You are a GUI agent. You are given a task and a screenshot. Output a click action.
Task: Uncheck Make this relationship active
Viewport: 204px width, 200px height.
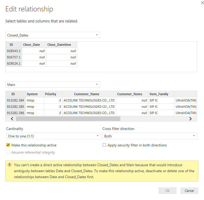click(8, 145)
